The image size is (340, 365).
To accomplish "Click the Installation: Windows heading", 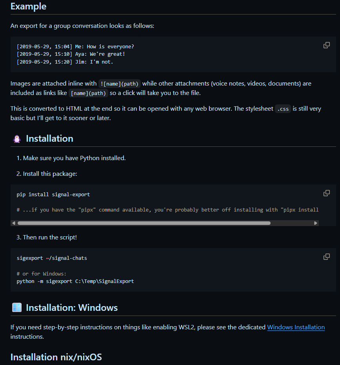I will 72,307.
